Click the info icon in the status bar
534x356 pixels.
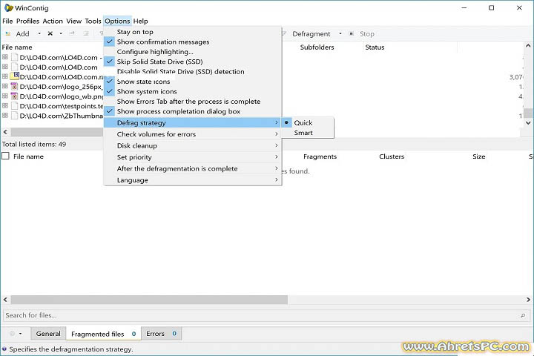4,349
